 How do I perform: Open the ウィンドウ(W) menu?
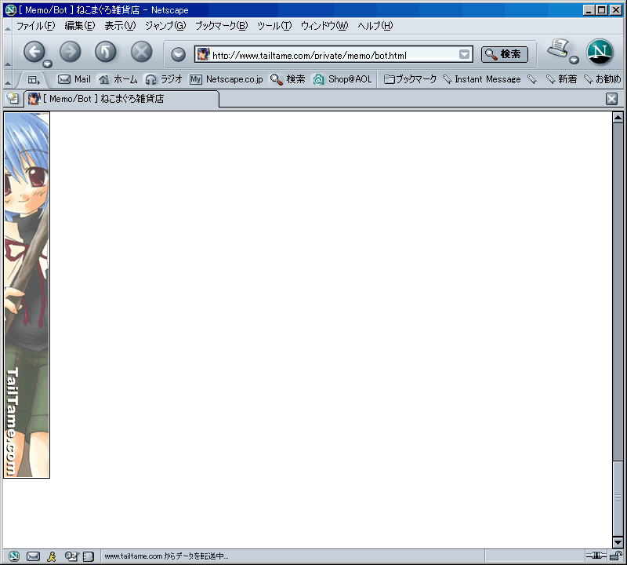[324, 26]
